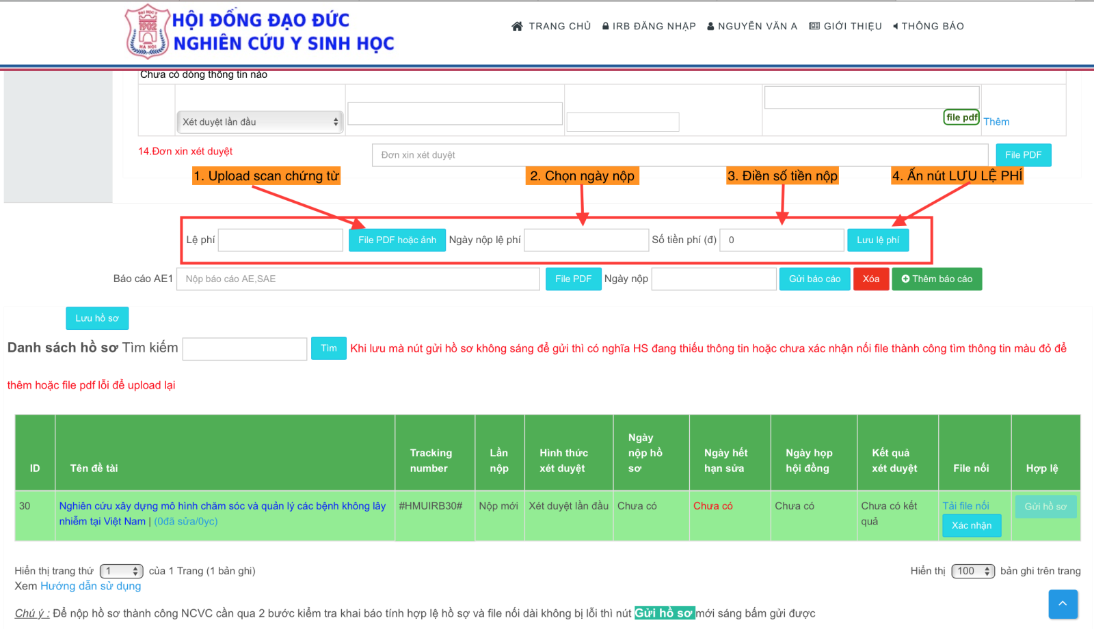Upload using File PDF hoặc ảnh button
This screenshot has width=1094, height=629.
click(x=397, y=240)
